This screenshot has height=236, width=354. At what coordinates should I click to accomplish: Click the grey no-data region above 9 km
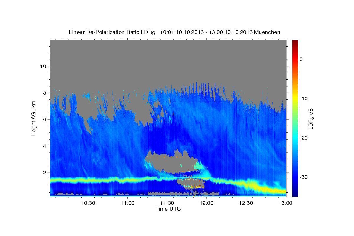168,60
